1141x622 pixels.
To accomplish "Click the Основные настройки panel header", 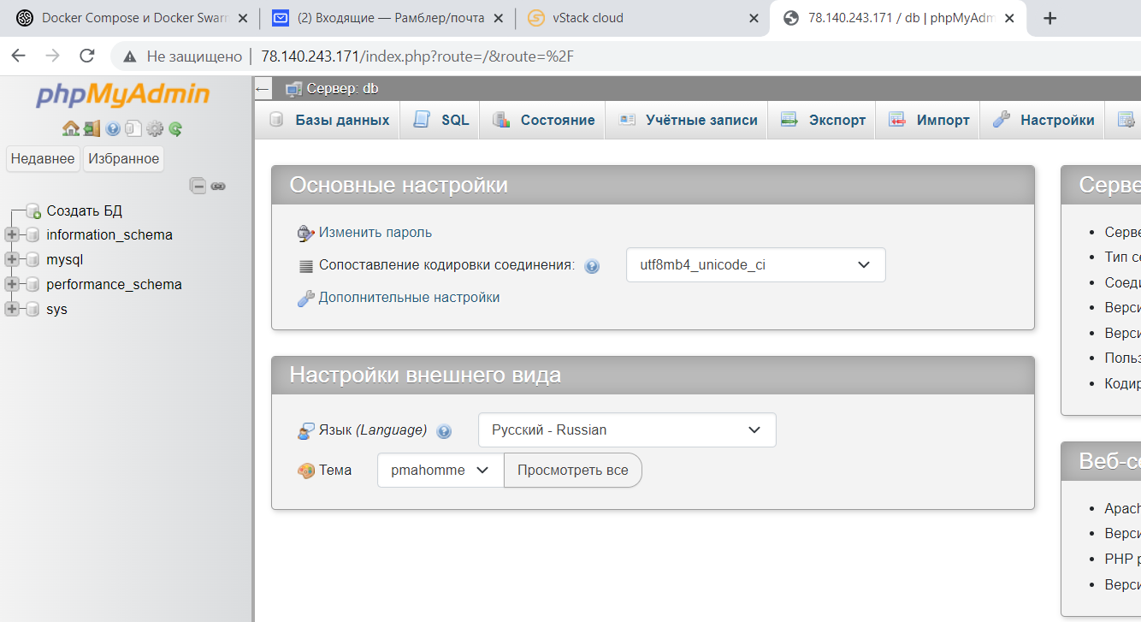I will pos(653,185).
